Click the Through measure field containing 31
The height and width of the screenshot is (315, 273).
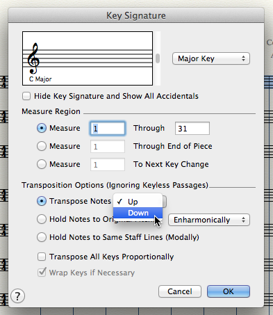192,128
